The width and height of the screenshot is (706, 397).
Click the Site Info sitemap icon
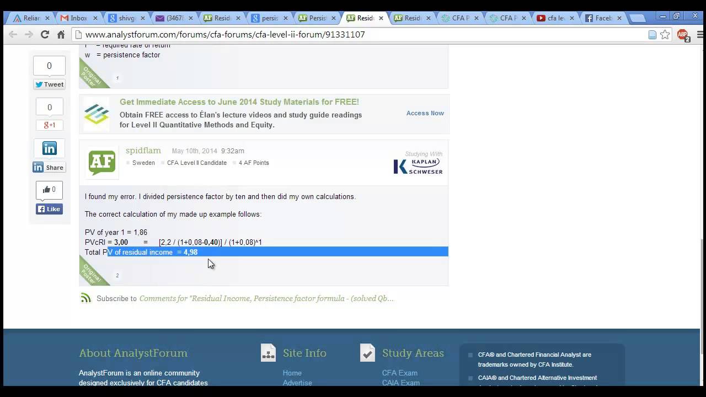pos(268,353)
